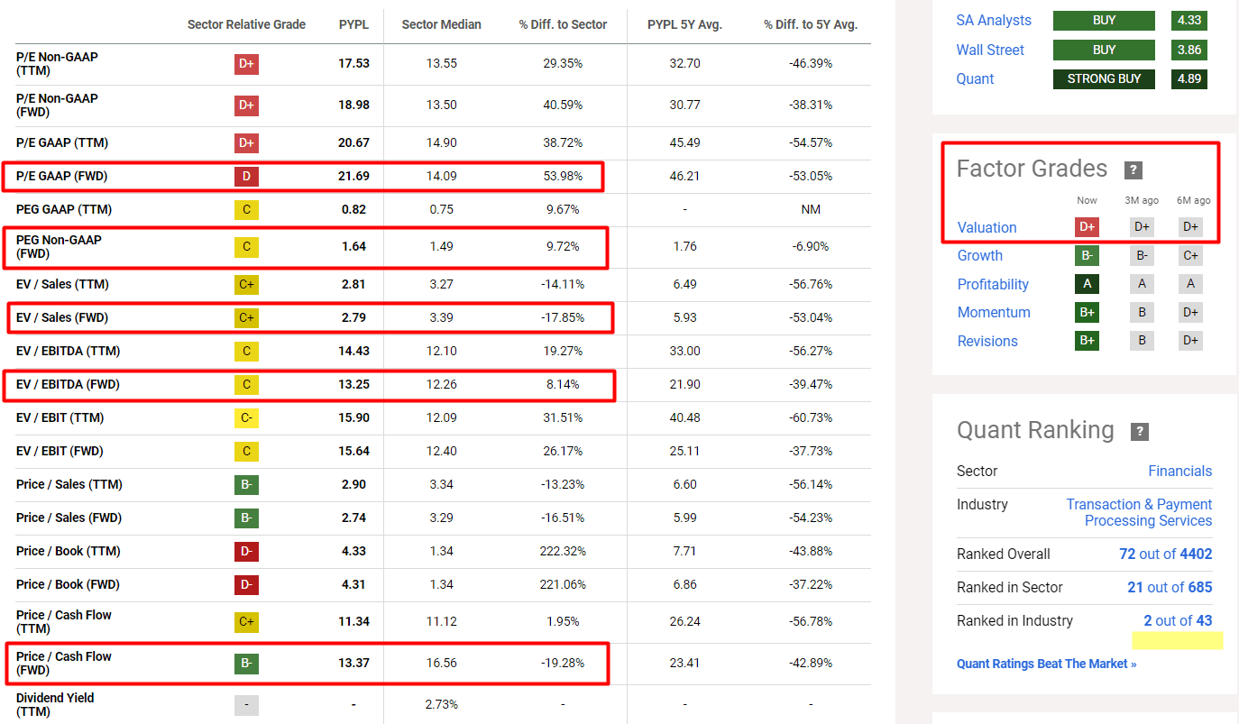Screen dimensions: 1239x724
Task: Open the Financials sector link
Action: [1179, 471]
